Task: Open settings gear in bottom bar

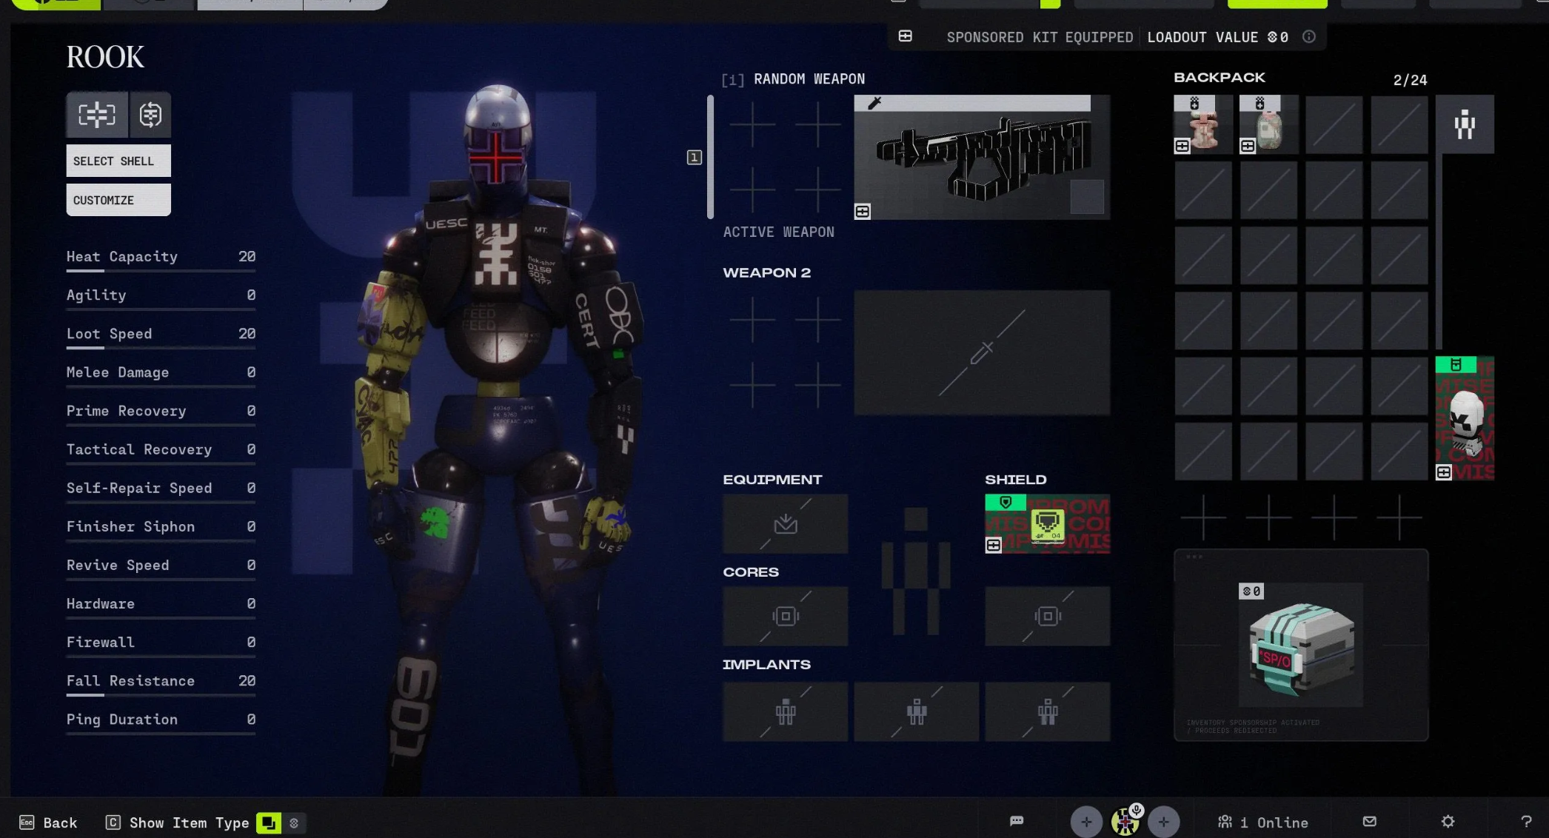Action: 1448,821
